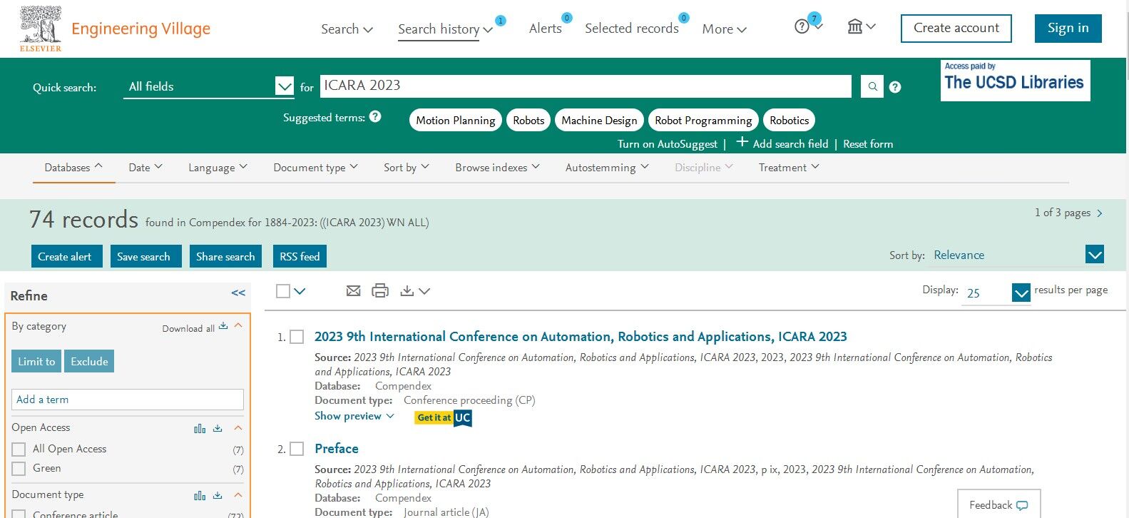
Task: Open Autostemming tab
Action: tap(607, 168)
